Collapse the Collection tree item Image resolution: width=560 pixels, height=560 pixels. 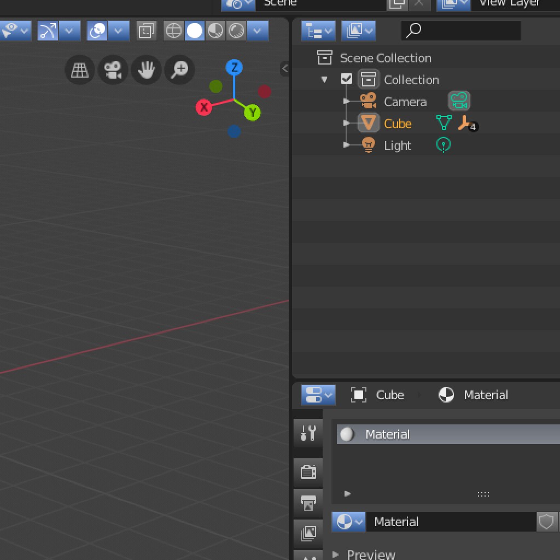[x=324, y=79]
